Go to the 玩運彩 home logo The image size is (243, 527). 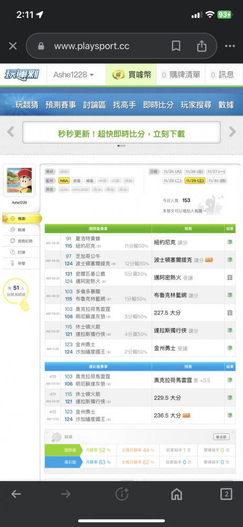coord(22,74)
